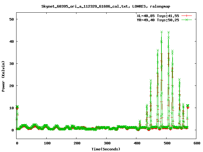Screen dimensions: 203x152
Task: Click the green calibration spike marker near time zero
Action: click(x=17, y=107)
